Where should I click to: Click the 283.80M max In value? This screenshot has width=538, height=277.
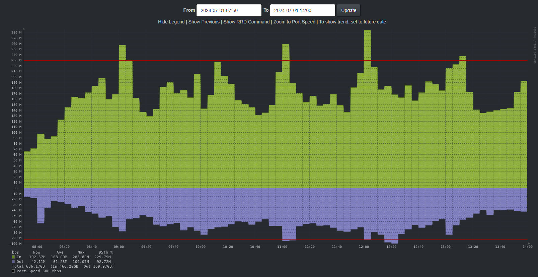pyautogui.click(x=81, y=257)
